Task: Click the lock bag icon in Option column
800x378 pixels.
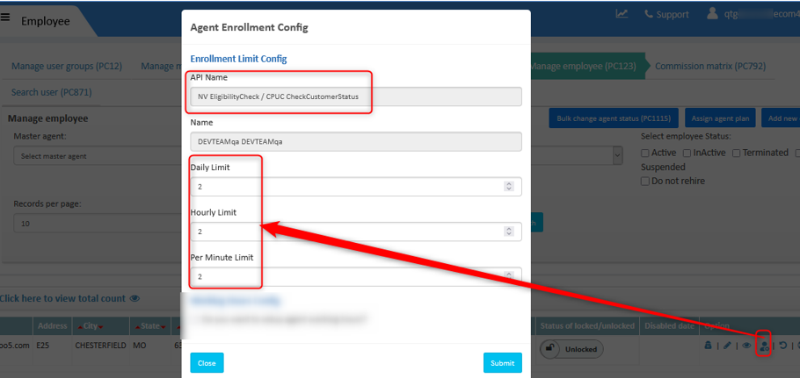Action: 708,346
